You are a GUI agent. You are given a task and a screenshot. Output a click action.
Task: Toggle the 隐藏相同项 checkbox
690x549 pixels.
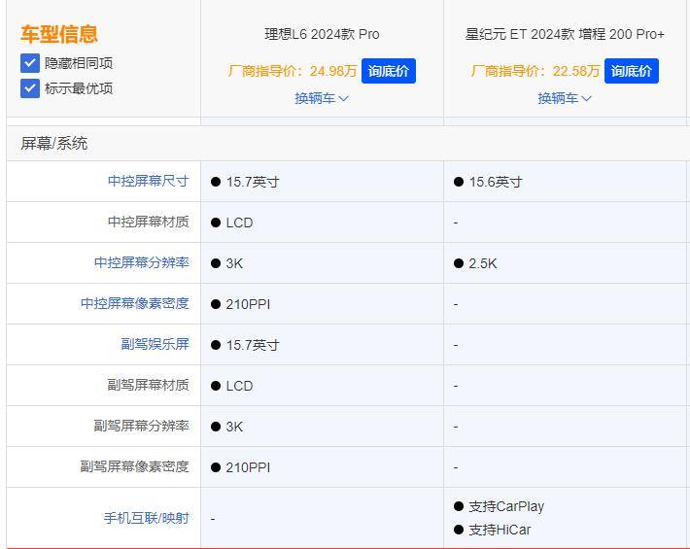coord(30,63)
